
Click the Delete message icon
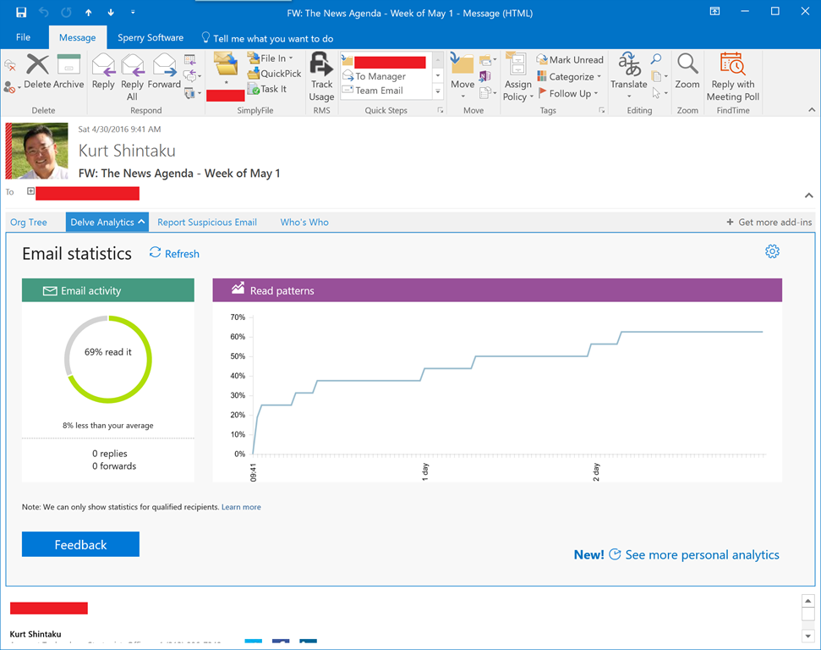click(37, 71)
